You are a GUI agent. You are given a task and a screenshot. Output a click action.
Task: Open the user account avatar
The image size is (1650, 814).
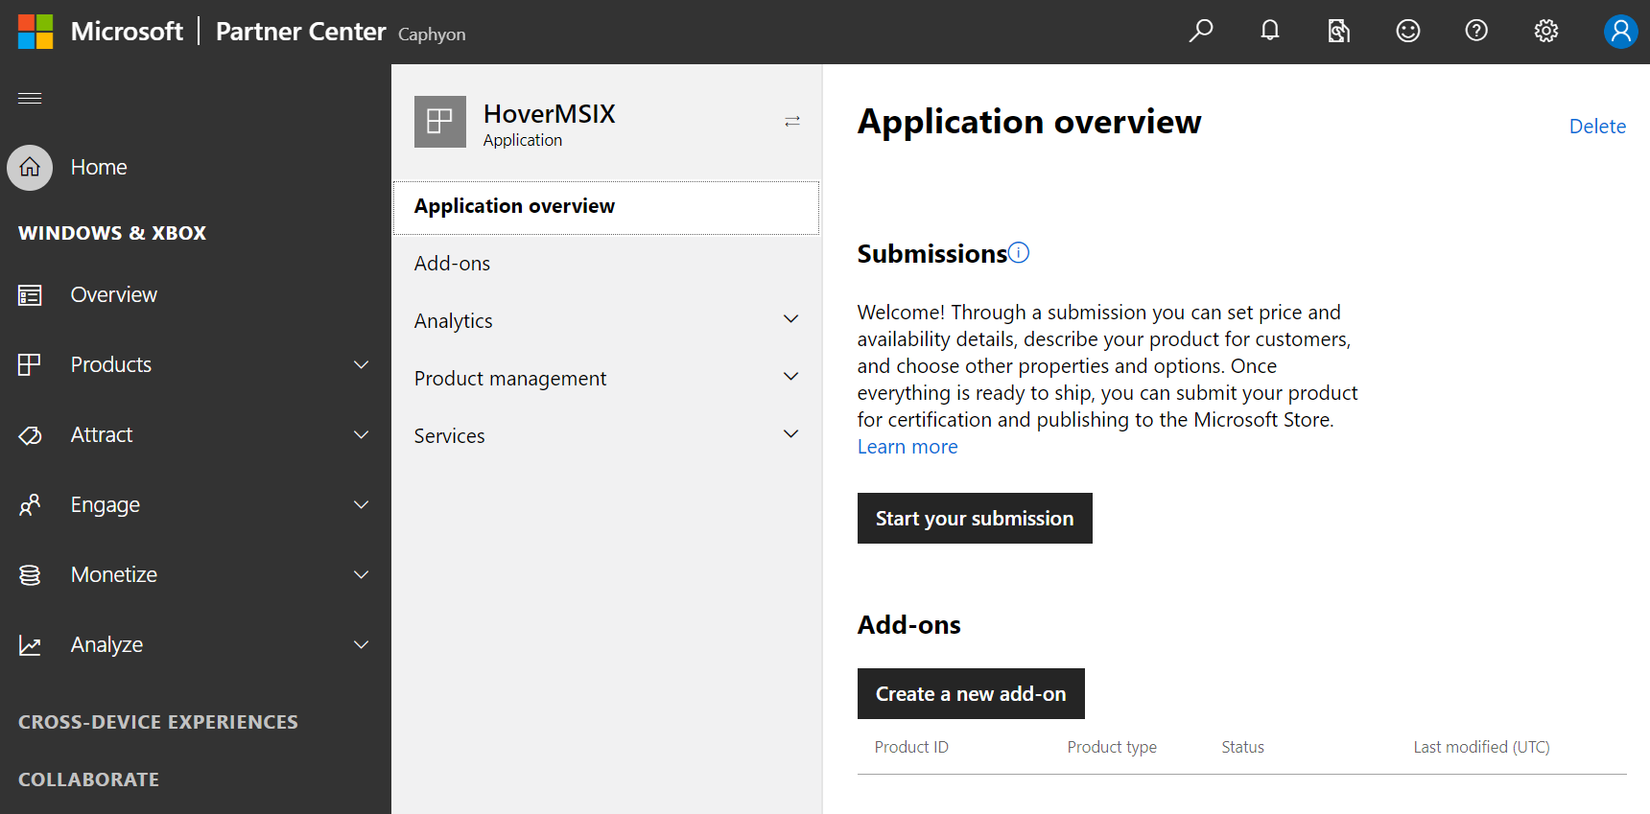tap(1621, 31)
